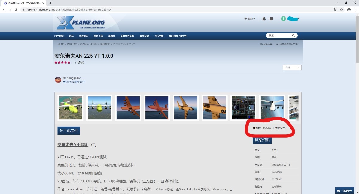Open the Chrome profile icon

click(349, 10)
